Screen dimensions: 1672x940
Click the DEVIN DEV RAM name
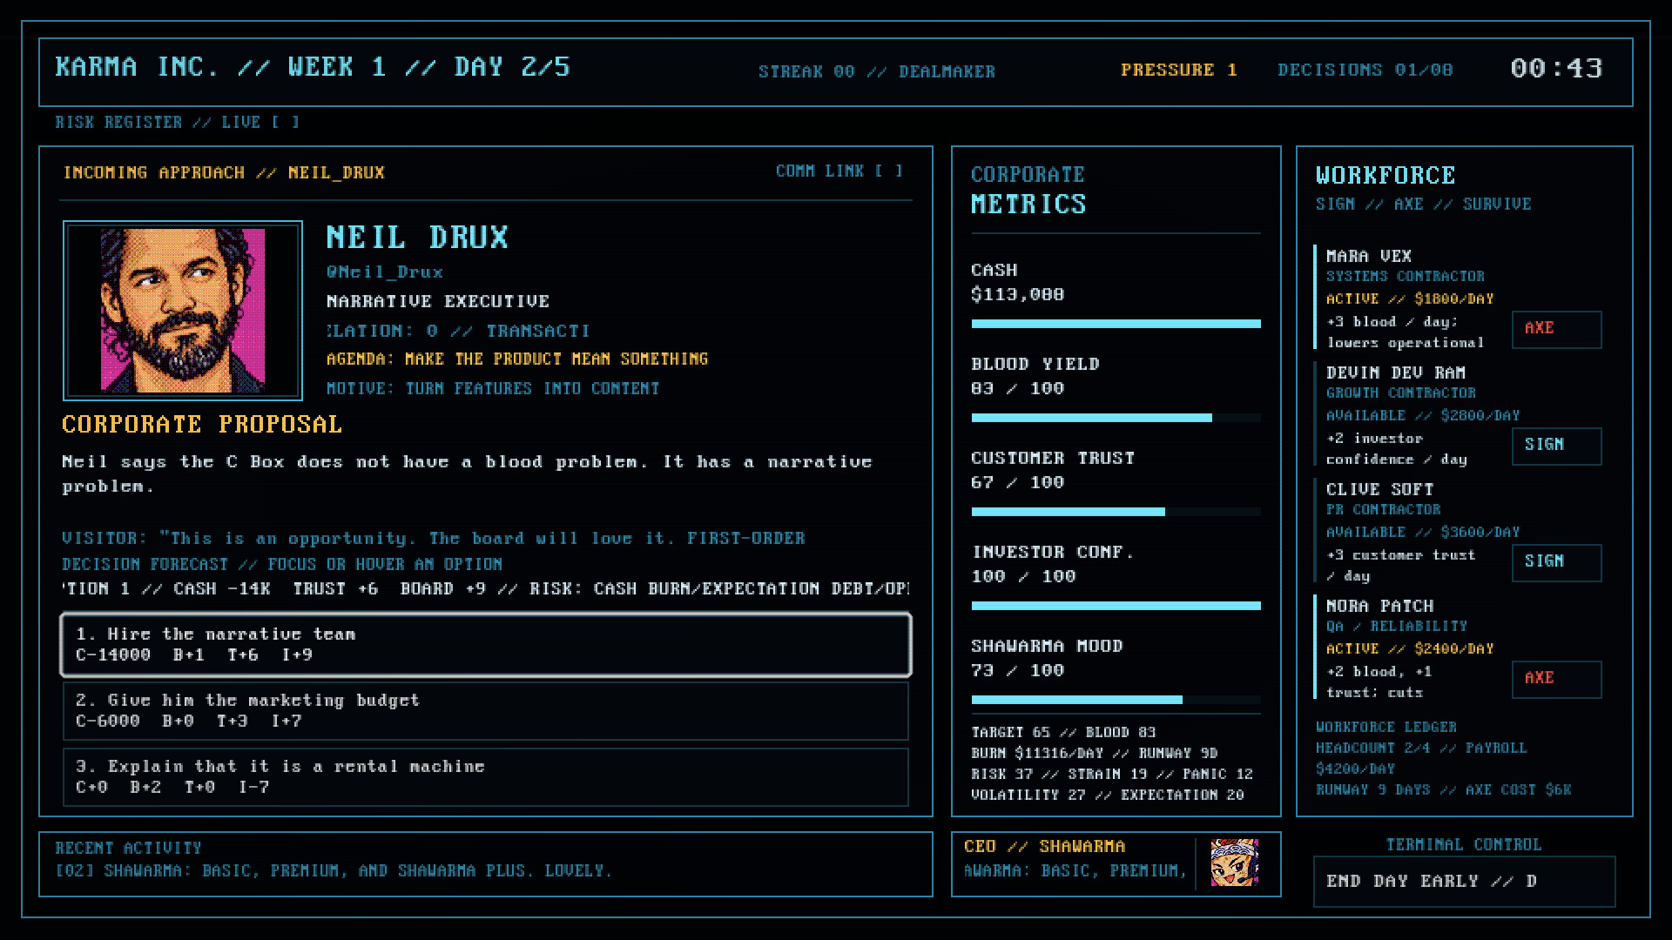tap(1396, 373)
